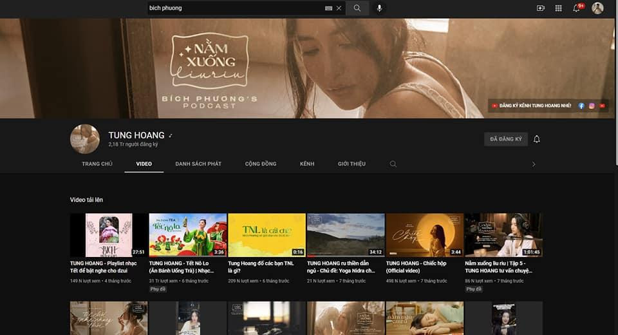
Task: Open Facebook icon link on channel banner
Action: coord(581,106)
